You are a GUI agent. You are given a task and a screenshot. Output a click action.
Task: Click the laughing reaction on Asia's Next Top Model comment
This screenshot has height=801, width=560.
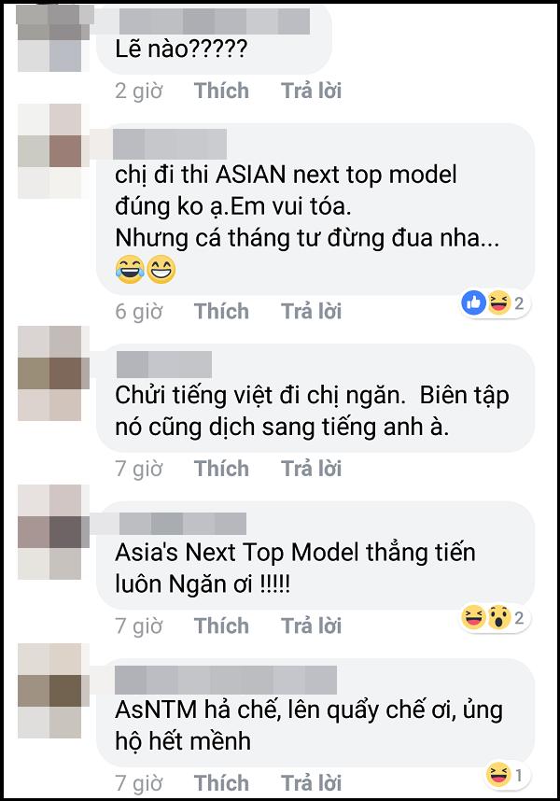tap(473, 617)
